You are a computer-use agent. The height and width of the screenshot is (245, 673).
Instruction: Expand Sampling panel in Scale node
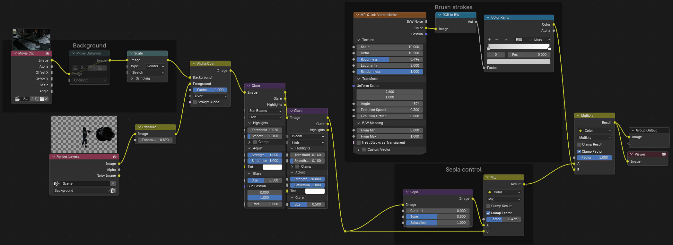point(132,78)
